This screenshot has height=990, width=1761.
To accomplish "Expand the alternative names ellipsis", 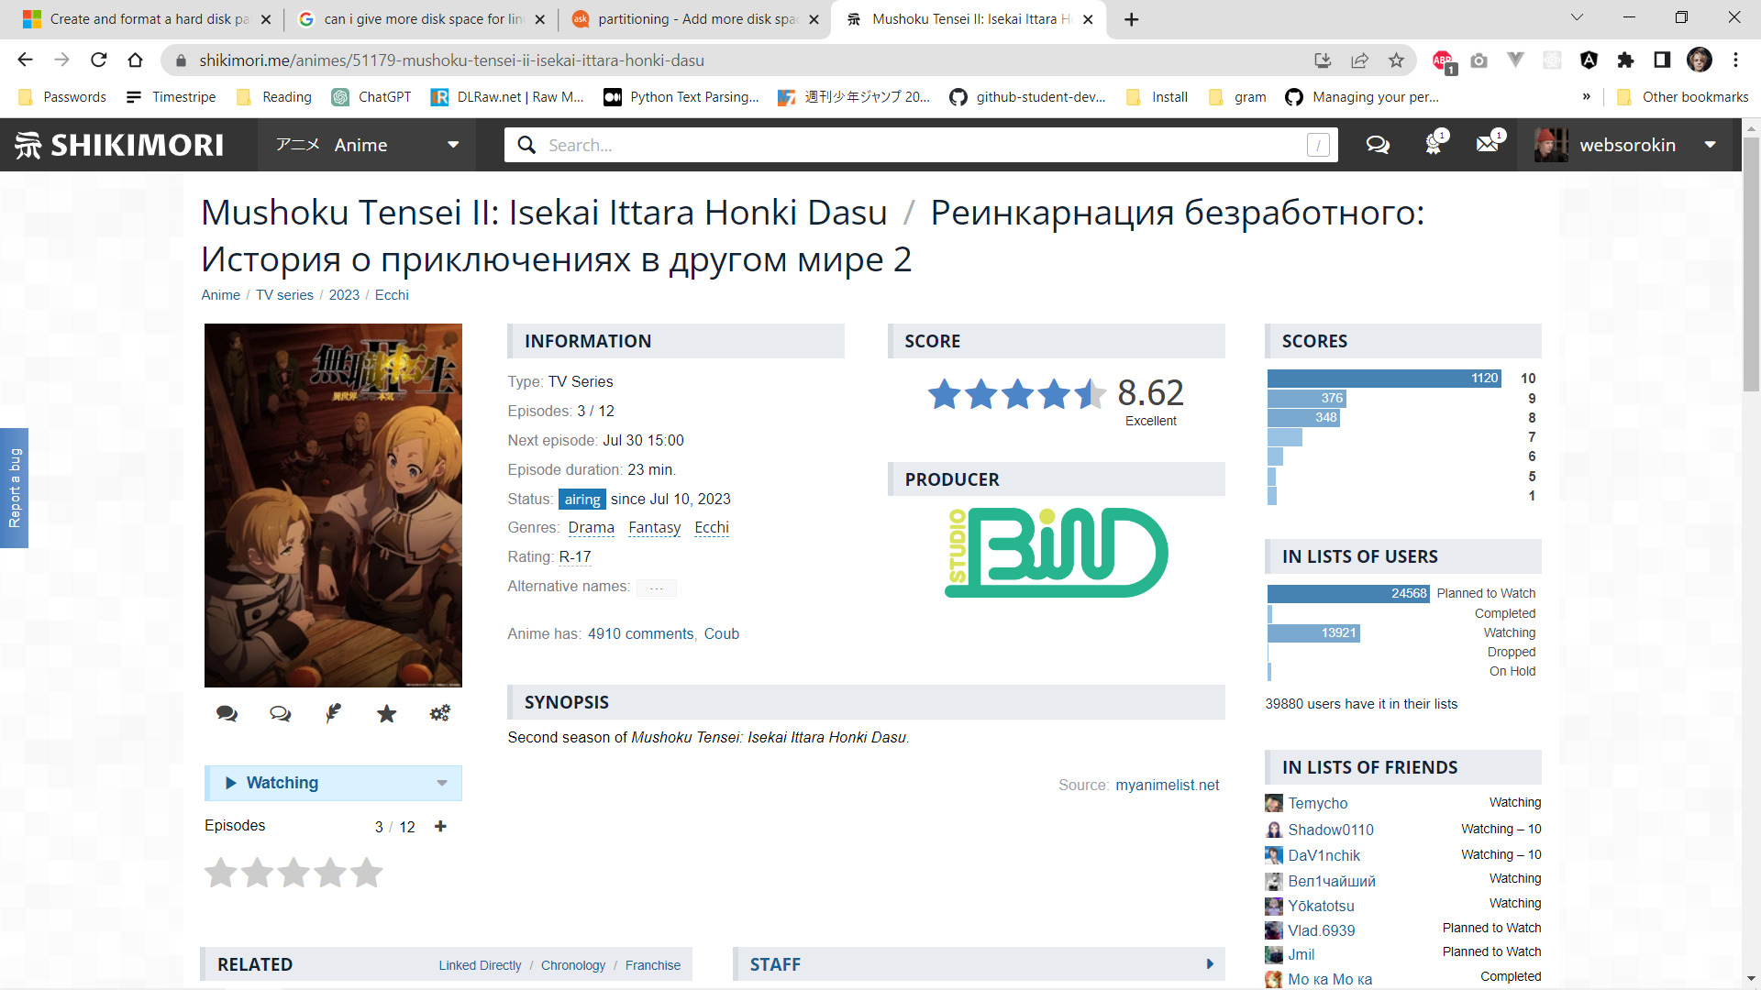I will (x=656, y=588).
